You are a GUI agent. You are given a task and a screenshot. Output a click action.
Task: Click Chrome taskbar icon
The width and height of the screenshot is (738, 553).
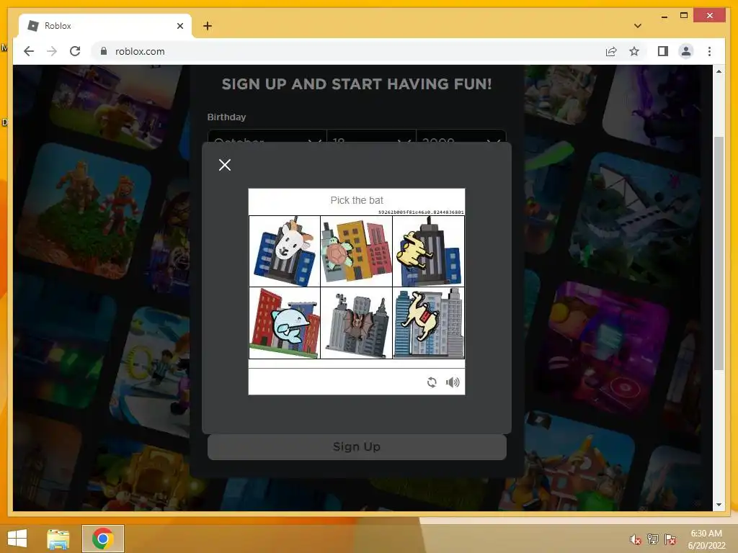tap(103, 539)
